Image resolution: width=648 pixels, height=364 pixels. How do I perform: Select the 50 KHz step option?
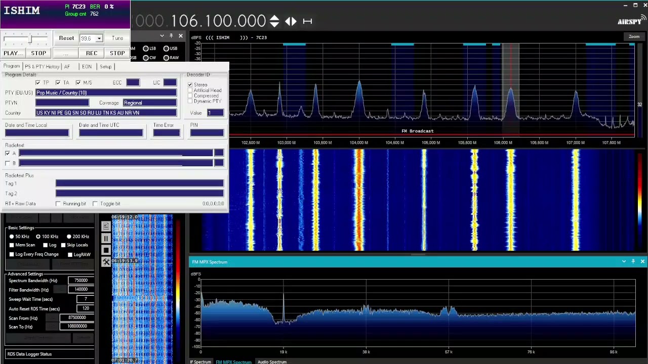pos(11,237)
